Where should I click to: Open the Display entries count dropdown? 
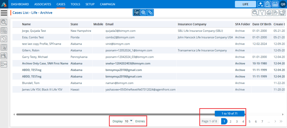[x=129, y=121]
